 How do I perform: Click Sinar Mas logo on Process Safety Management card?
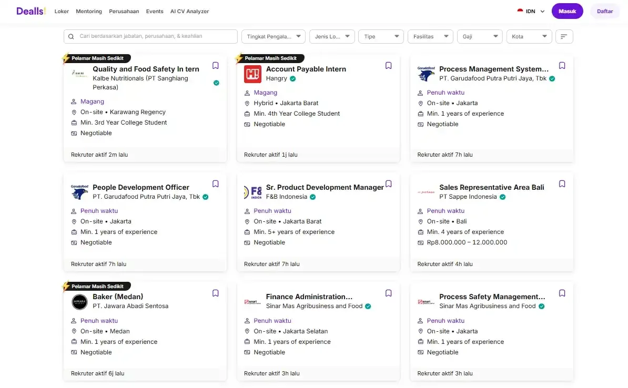point(426,302)
